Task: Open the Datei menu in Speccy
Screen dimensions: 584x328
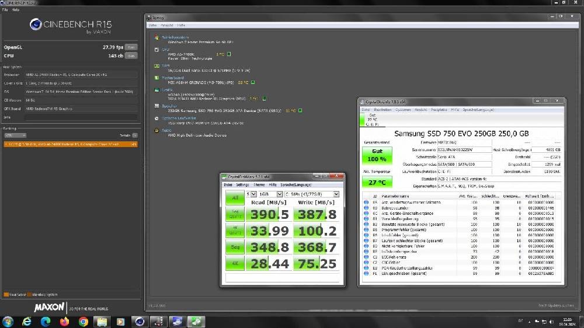Action: click(152, 25)
